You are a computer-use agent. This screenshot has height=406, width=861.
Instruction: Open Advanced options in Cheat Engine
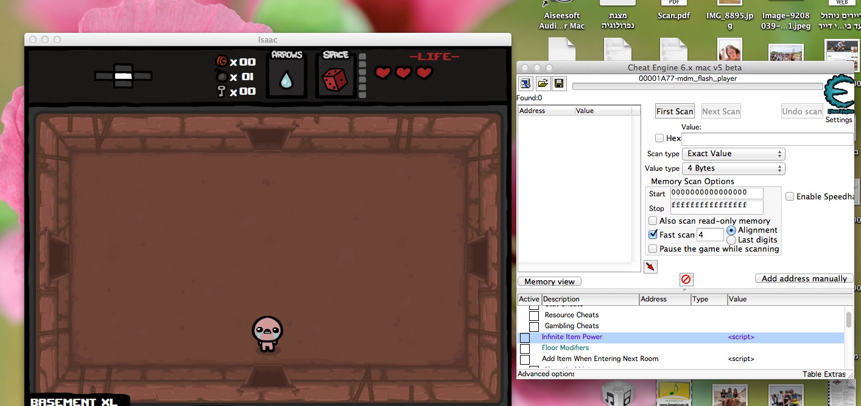(x=546, y=374)
